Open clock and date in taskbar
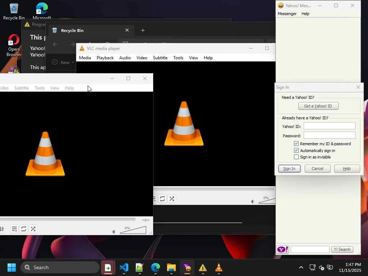The width and height of the screenshot is (368, 276). [350, 267]
